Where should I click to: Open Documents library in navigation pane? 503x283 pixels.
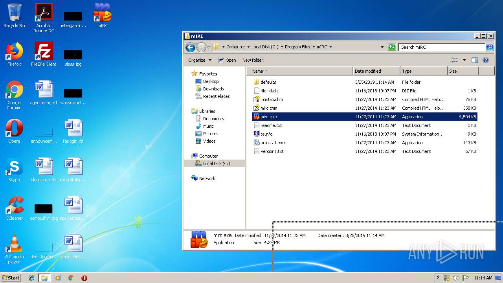tap(213, 119)
